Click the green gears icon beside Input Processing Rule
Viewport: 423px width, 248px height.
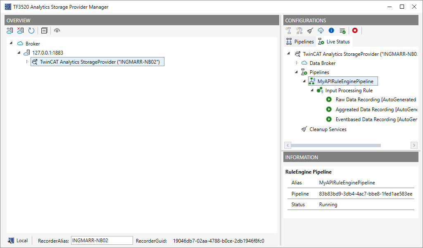click(320, 90)
